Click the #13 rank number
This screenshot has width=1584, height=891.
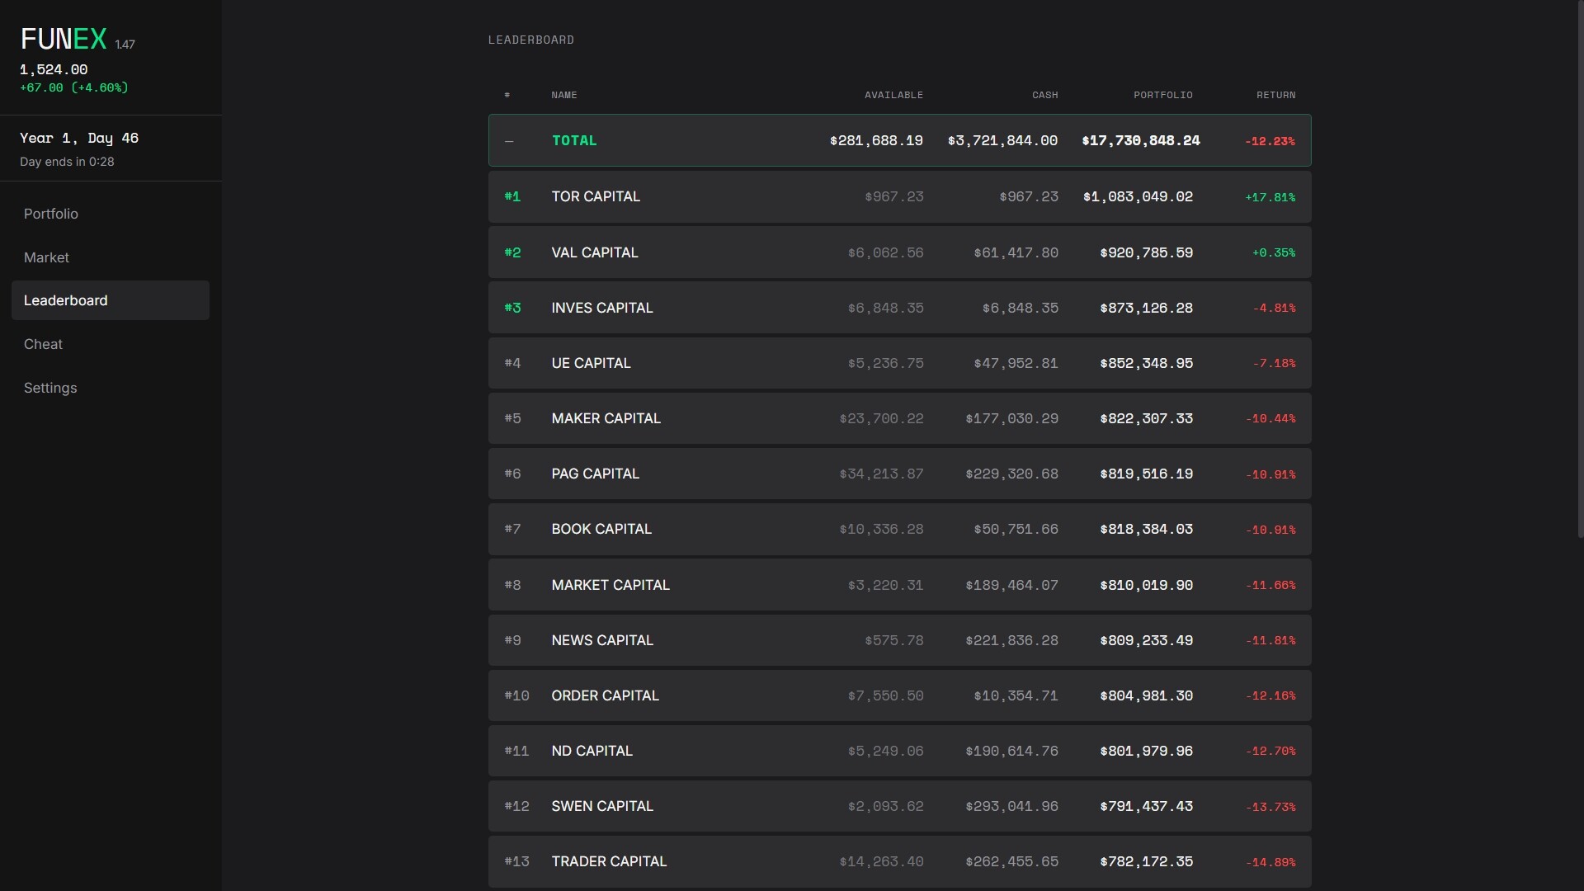[x=516, y=861]
